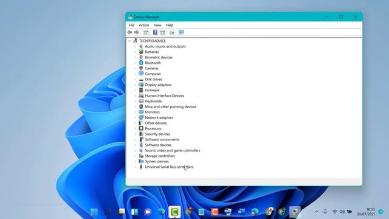Toggle the Show/Hide Action Pane toolbar icon
Screen dimensions: 389x219
coord(162,32)
